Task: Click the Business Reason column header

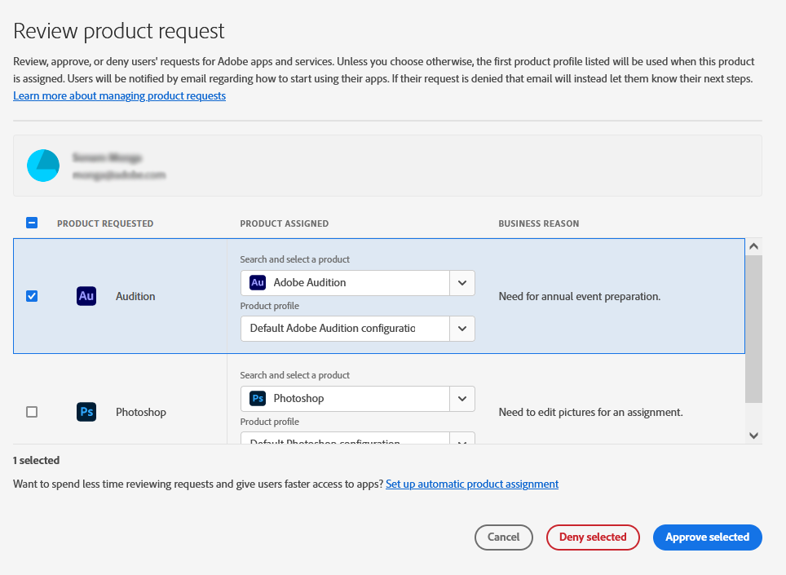Action: 538,223
